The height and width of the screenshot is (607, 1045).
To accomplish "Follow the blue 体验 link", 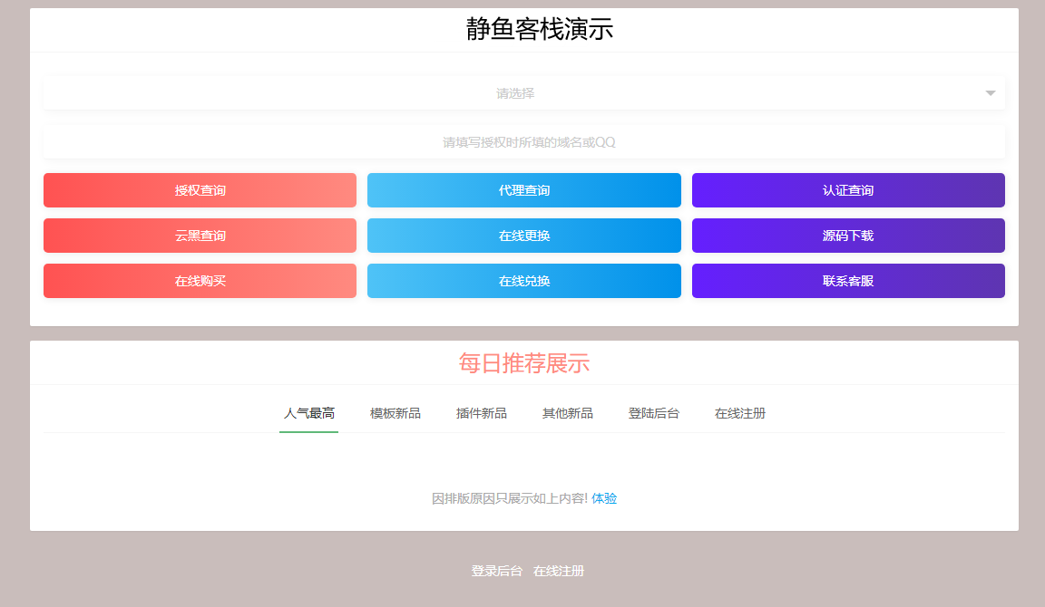I will point(604,498).
